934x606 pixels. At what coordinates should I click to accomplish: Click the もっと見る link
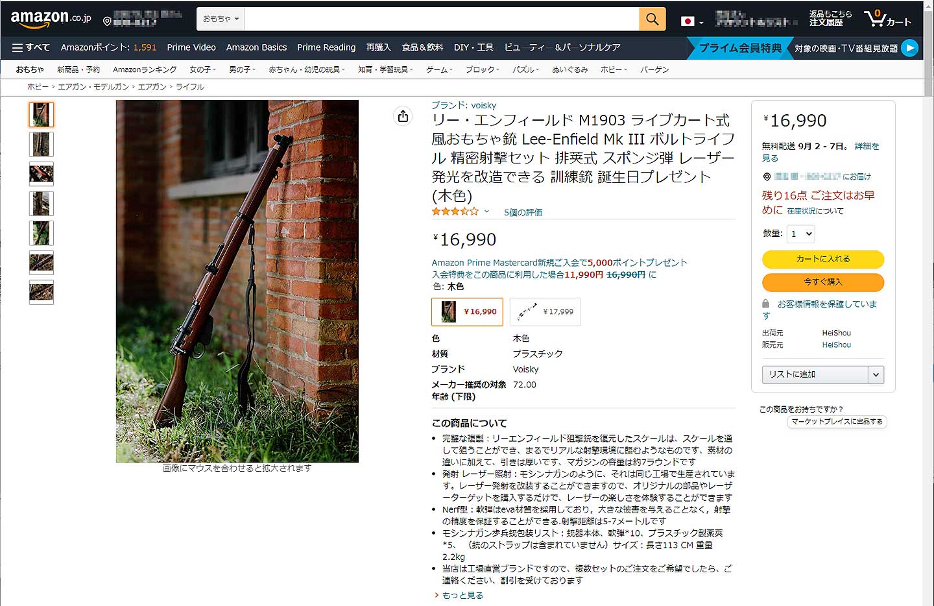tap(462, 595)
